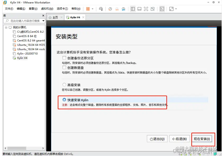Open the power options dropdown arrow
The image size is (222, 156).
[92, 9]
